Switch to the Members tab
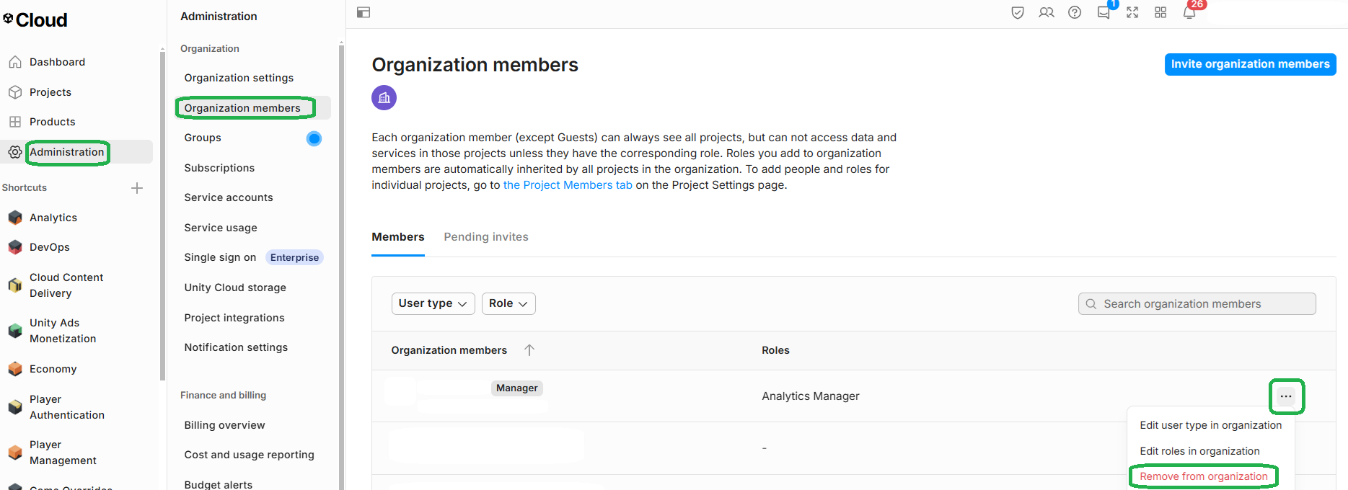Image resolution: width=1348 pixels, height=490 pixels. click(x=398, y=237)
